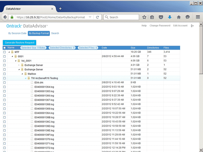Click the E040000136C.log file icon
Image resolution: width=203 pixels, height=152 pixels.
click(32, 122)
